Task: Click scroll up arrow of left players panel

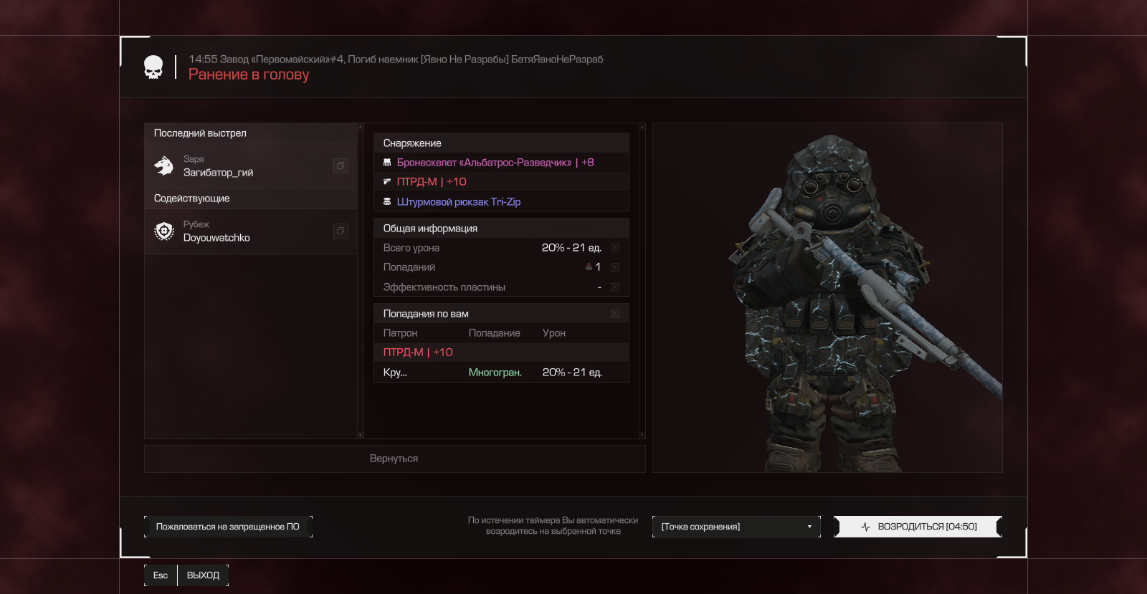Action: pyautogui.click(x=361, y=127)
